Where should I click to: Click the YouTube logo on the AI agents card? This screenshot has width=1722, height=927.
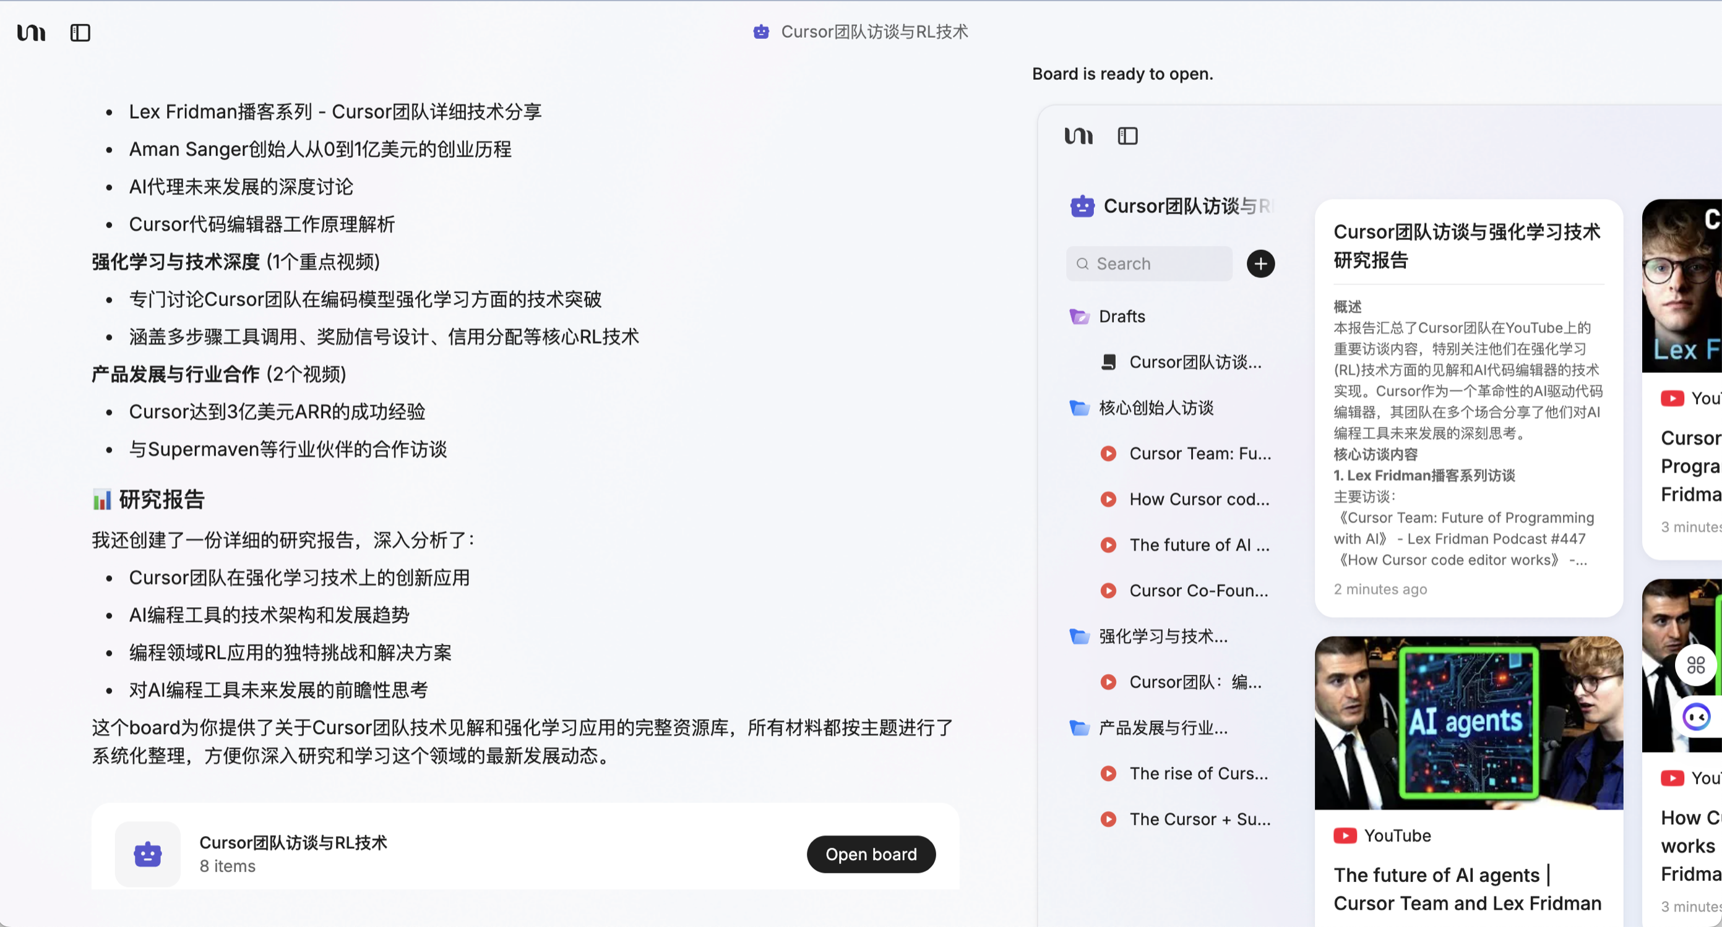click(x=1345, y=835)
